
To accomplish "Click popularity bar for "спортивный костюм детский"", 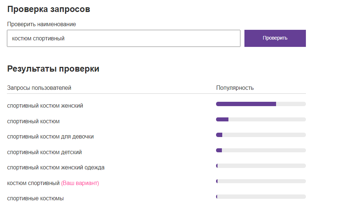I will (x=261, y=150).
